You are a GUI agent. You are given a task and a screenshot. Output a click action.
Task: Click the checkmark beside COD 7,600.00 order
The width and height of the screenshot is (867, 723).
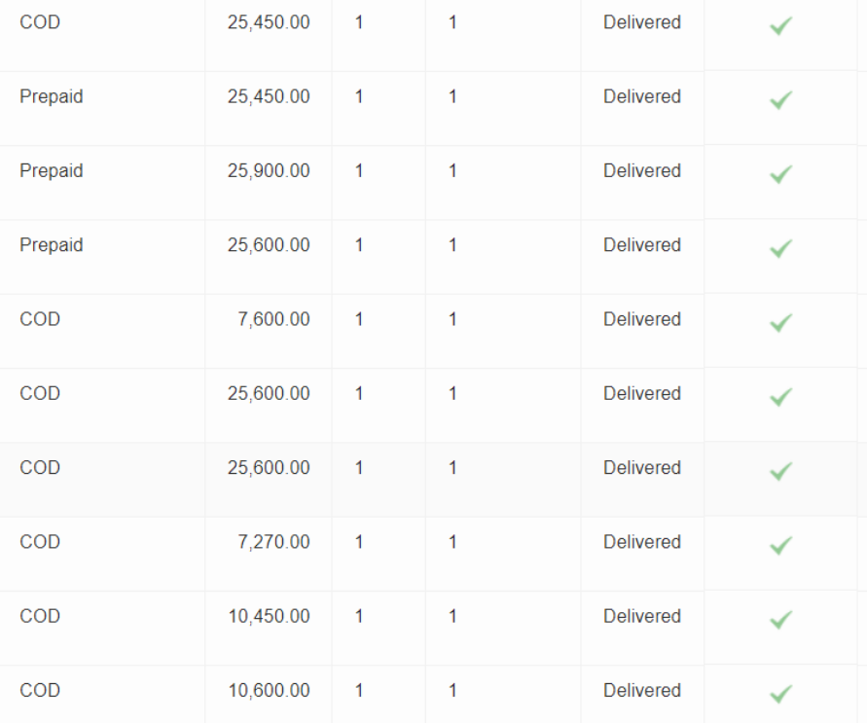(780, 323)
